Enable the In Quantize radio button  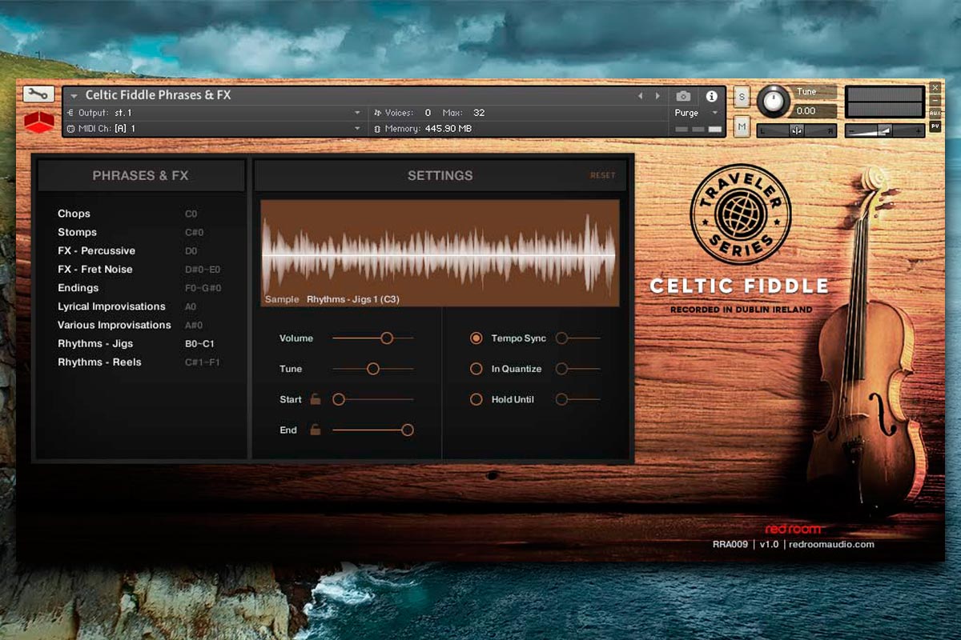click(x=476, y=369)
